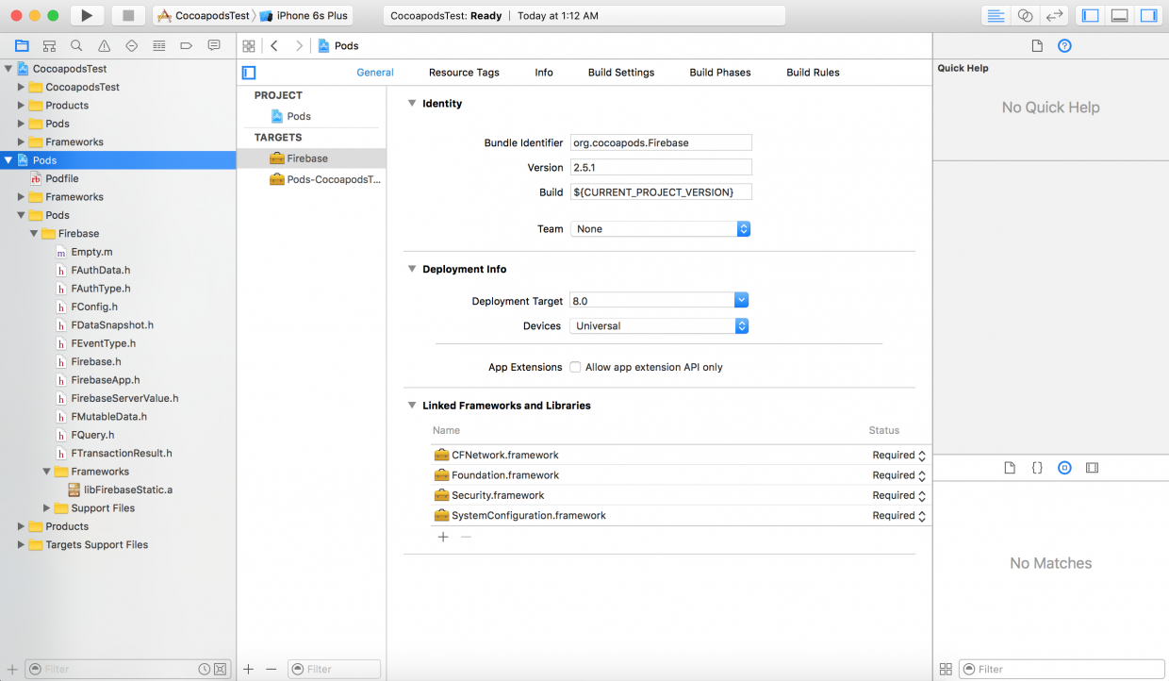Screen dimensions: 1169x681
Task: Check the Allow app extension API only box
Action: (x=575, y=367)
